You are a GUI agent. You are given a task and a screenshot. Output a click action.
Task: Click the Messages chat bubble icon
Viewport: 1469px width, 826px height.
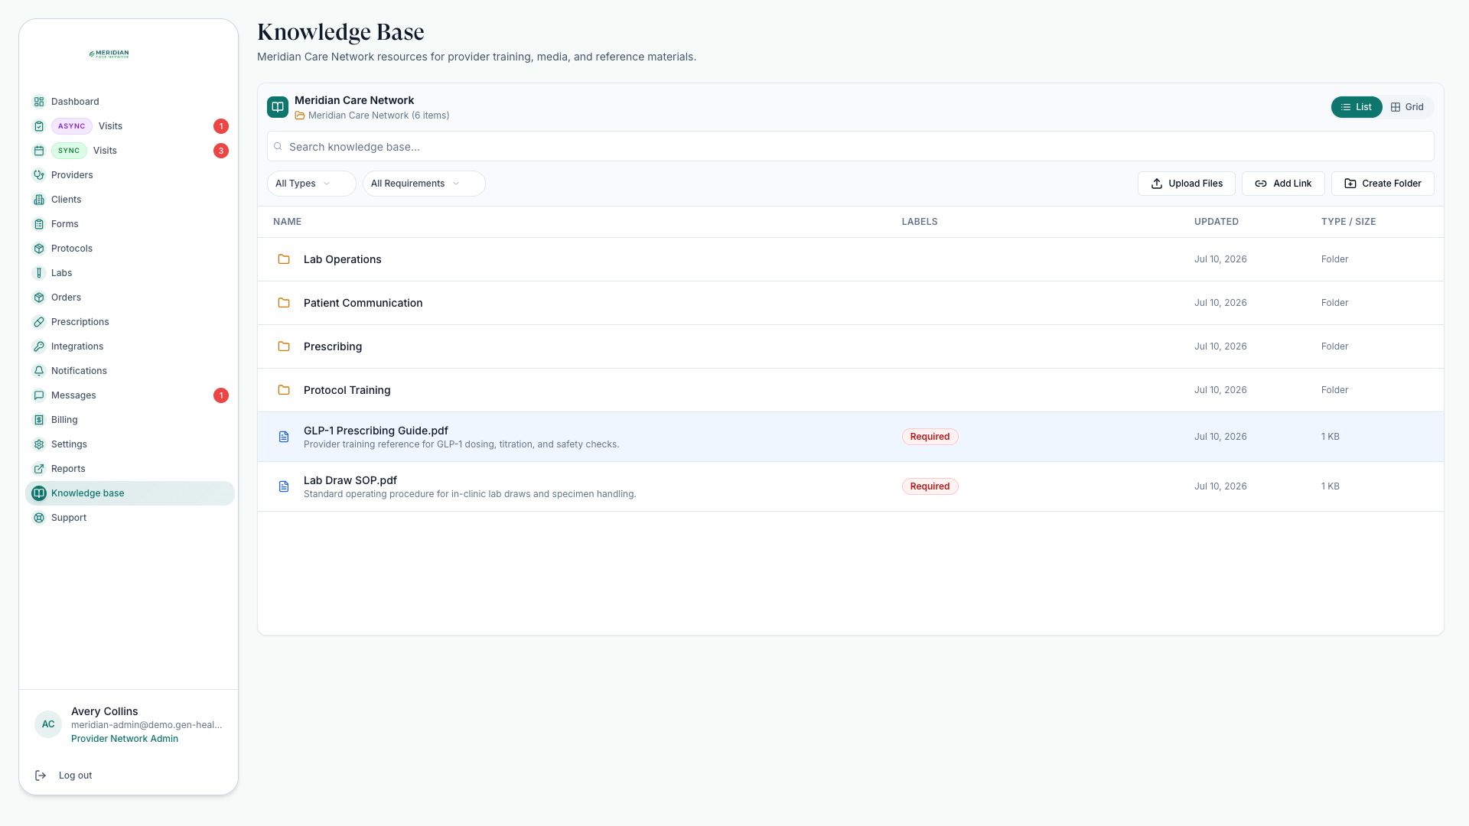[39, 395]
